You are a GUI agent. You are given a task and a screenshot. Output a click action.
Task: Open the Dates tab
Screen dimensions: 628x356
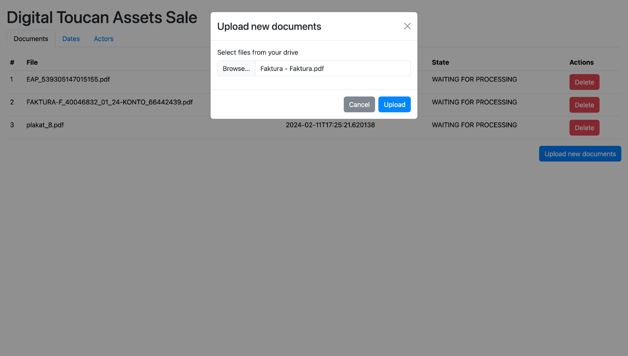tap(71, 39)
